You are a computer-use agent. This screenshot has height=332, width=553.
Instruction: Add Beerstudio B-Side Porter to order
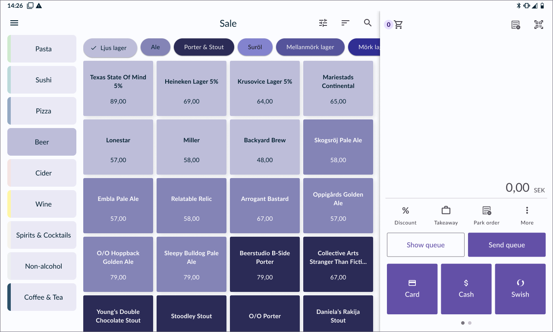click(x=265, y=264)
